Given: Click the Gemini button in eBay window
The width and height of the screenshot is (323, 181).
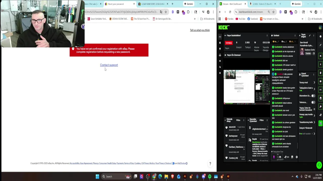Looking at the screenshot, I should (189, 4).
